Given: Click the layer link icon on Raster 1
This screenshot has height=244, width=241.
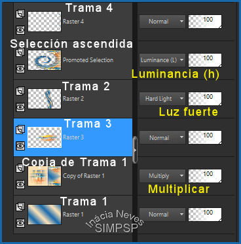Looking at the screenshot, I should point(20,207).
